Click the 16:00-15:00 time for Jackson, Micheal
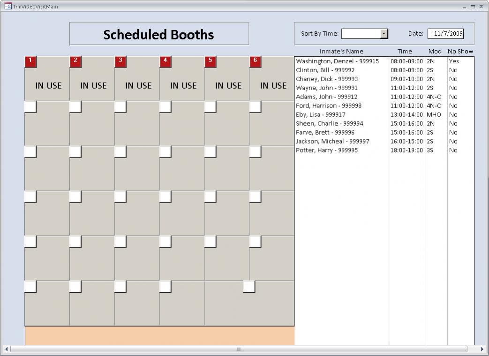Viewport: 489px width, 356px height. point(406,141)
